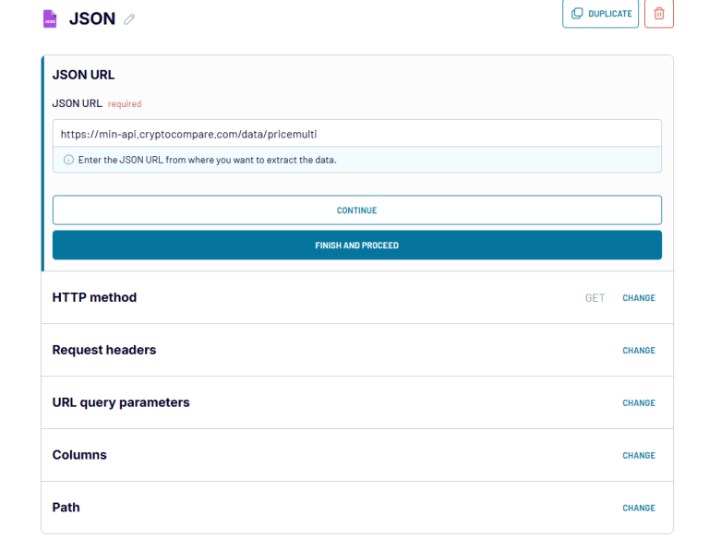Expand the HTTP method section heading

click(x=94, y=297)
